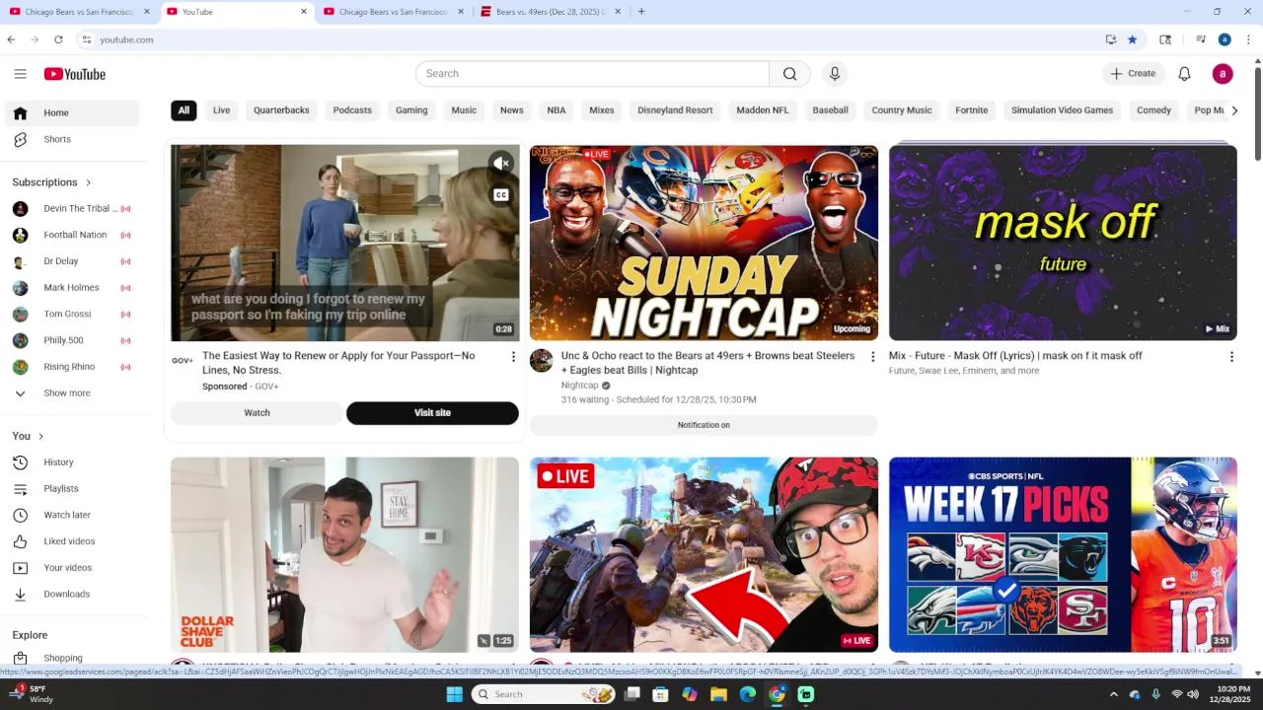This screenshot has height=710, width=1263.
Task: Open Football Nation subscription
Action: [71, 235]
